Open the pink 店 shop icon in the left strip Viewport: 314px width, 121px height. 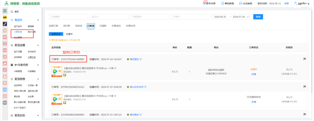(5, 70)
